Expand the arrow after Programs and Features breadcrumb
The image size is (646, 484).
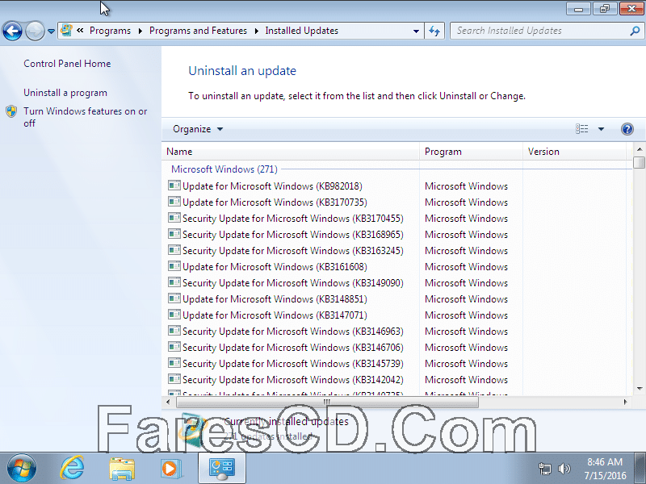point(256,31)
